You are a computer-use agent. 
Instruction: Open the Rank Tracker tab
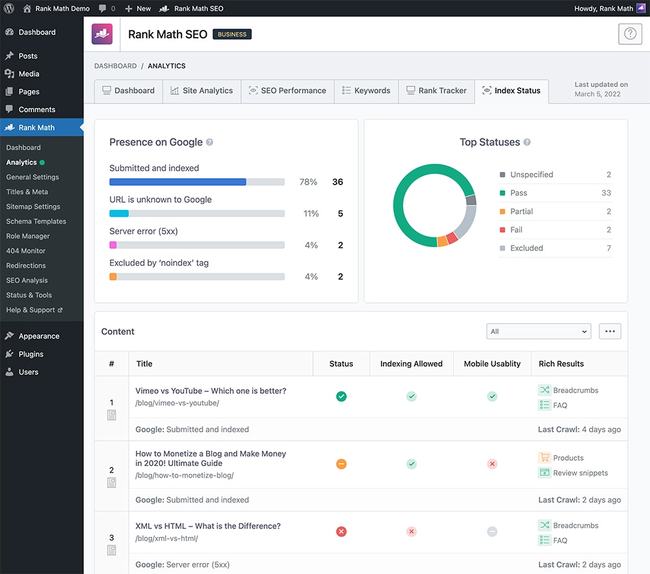(x=436, y=91)
